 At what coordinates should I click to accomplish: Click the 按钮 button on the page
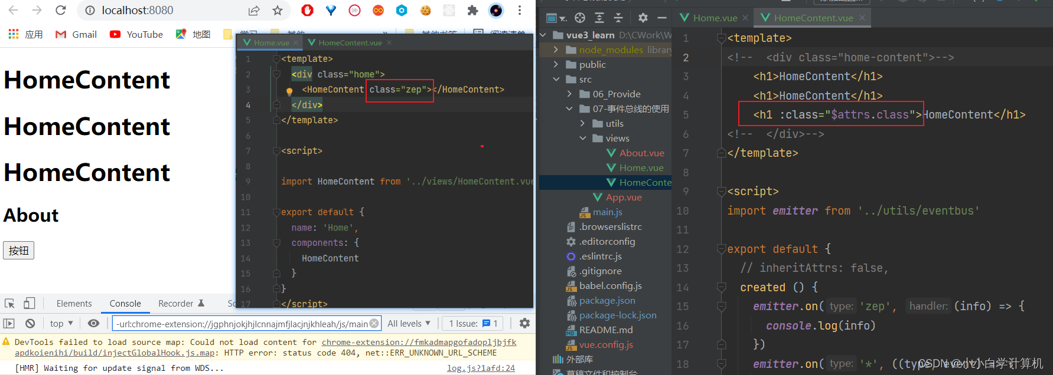[x=18, y=251]
